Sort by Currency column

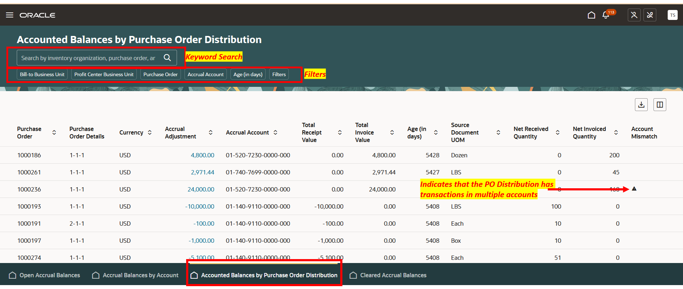[x=150, y=132]
